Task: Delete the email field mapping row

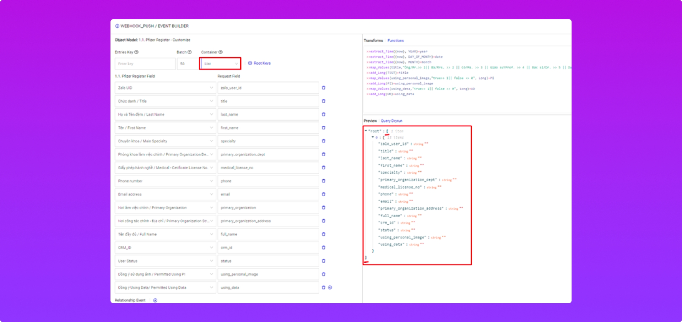Action: (323, 194)
